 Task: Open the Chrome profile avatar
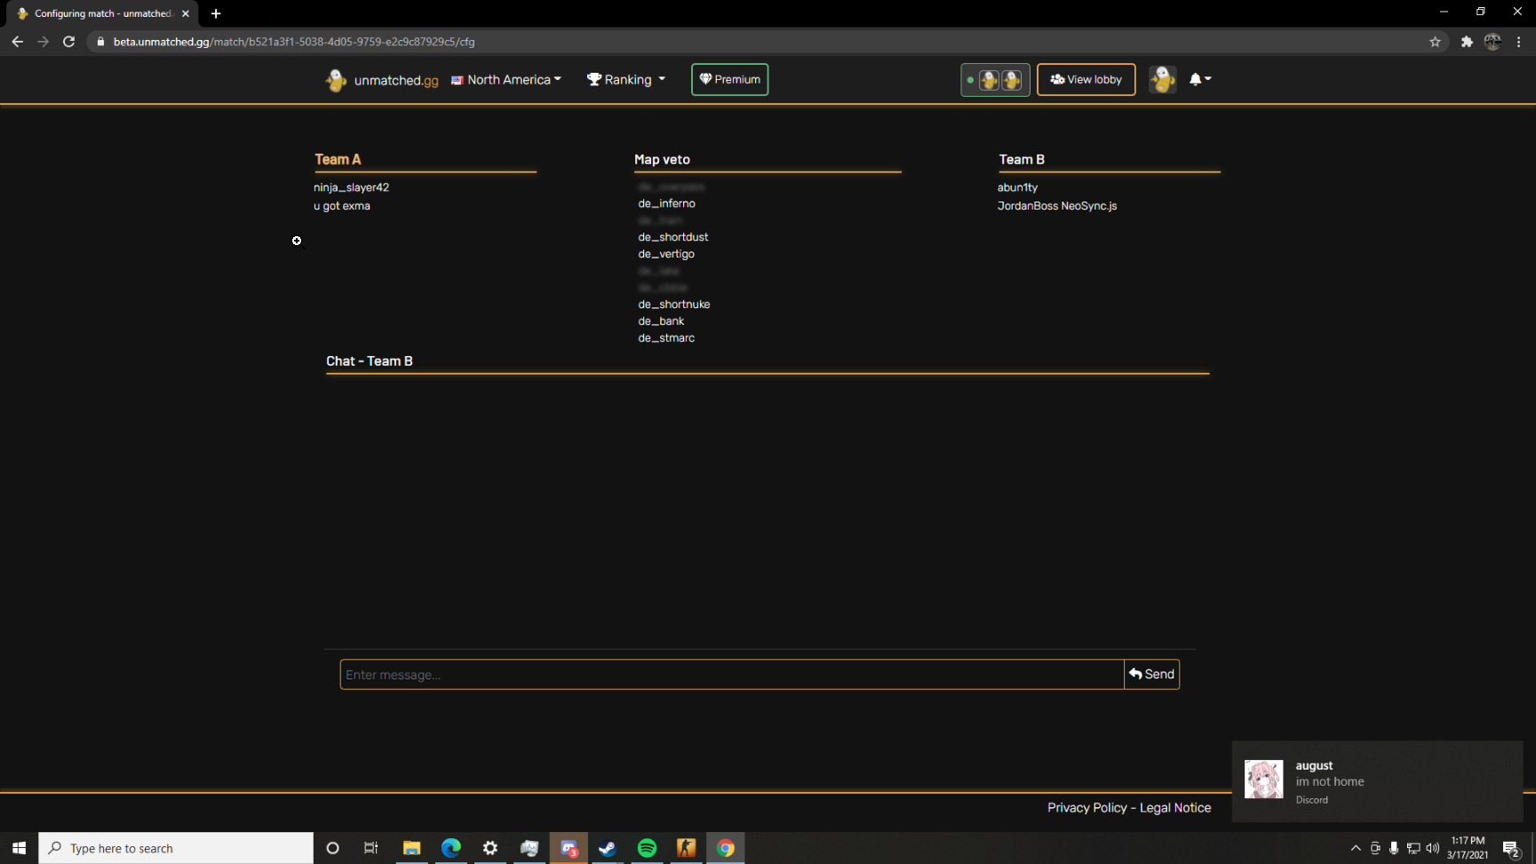pos(1492,42)
